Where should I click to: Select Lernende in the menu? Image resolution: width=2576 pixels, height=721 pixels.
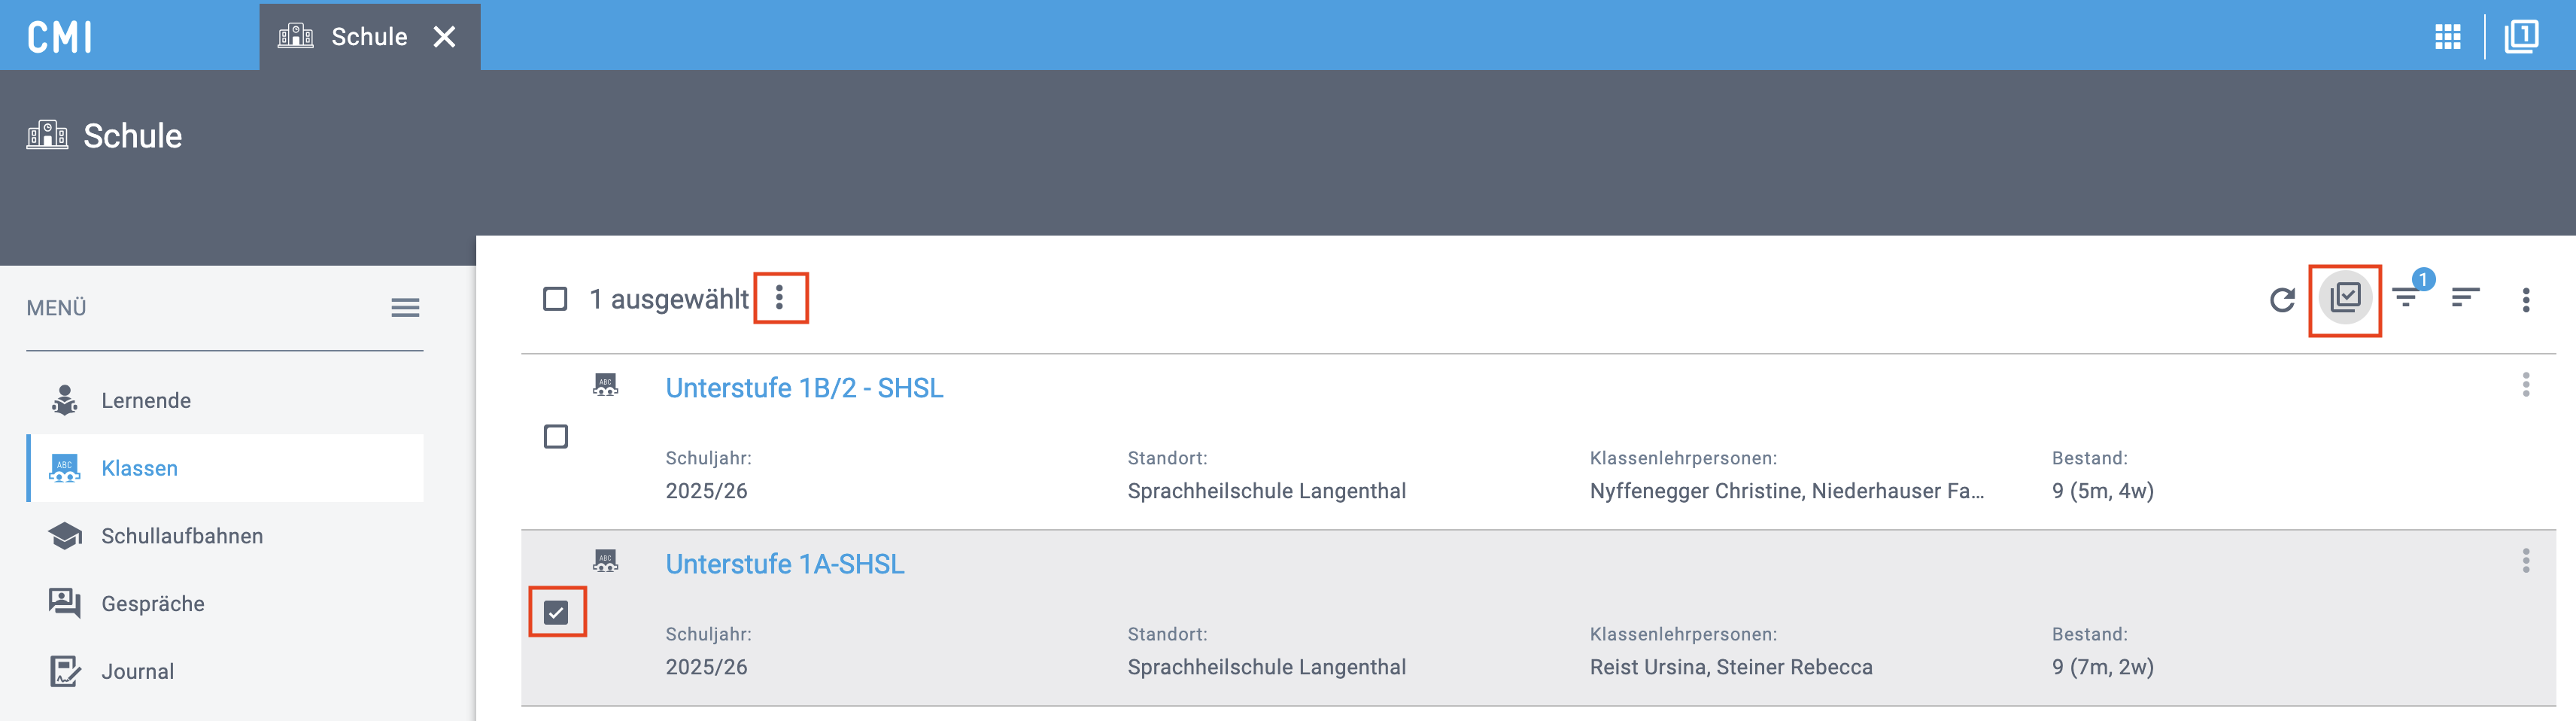pyautogui.click(x=146, y=401)
